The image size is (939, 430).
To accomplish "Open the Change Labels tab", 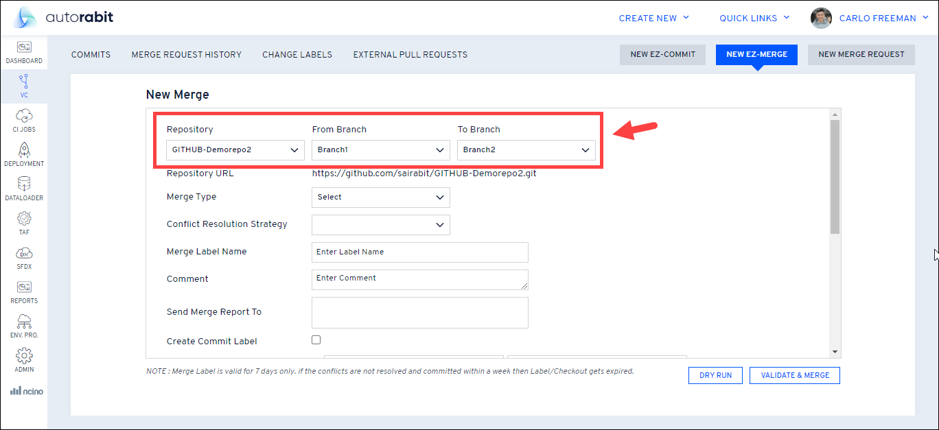I will tap(297, 55).
